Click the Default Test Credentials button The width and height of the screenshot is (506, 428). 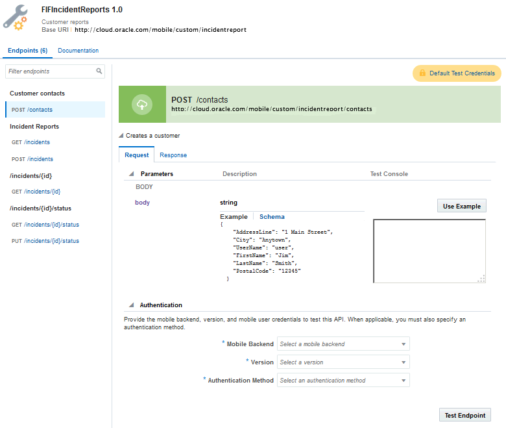(x=457, y=73)
